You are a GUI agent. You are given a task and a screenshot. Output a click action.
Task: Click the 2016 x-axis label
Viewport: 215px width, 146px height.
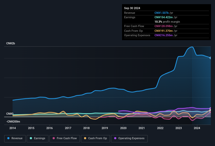point(49,128)
